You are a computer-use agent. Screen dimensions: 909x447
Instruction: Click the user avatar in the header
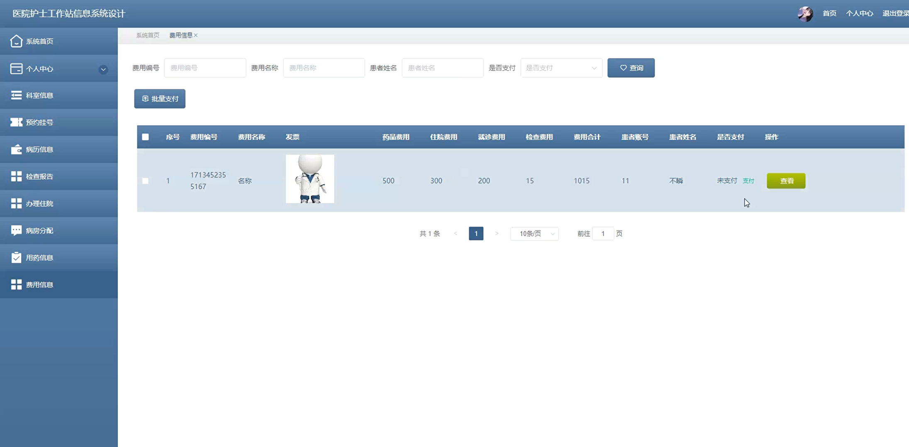click(805, 14)
